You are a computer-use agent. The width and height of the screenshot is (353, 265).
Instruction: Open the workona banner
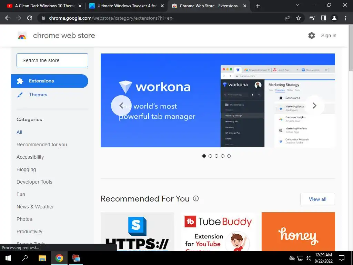click(x=218, y=100)
